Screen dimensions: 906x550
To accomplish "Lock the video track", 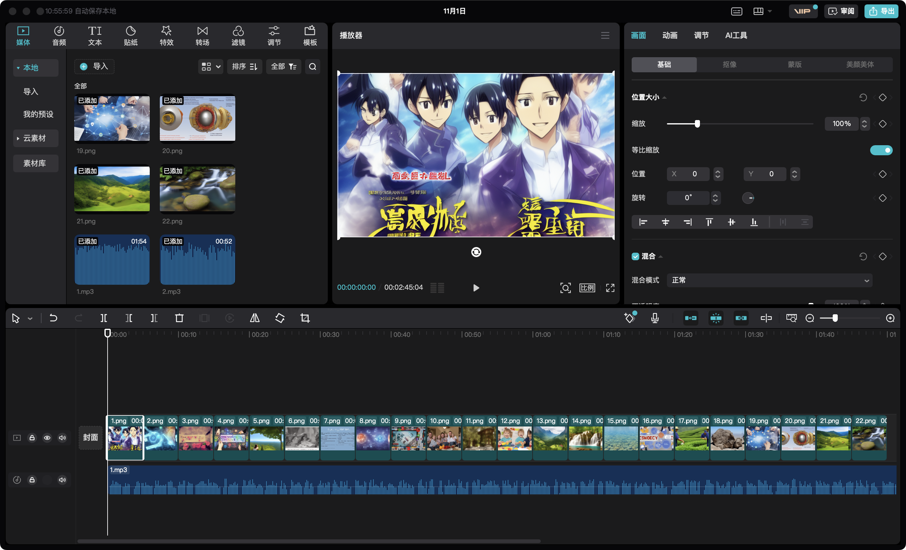I will pos(32,438).
